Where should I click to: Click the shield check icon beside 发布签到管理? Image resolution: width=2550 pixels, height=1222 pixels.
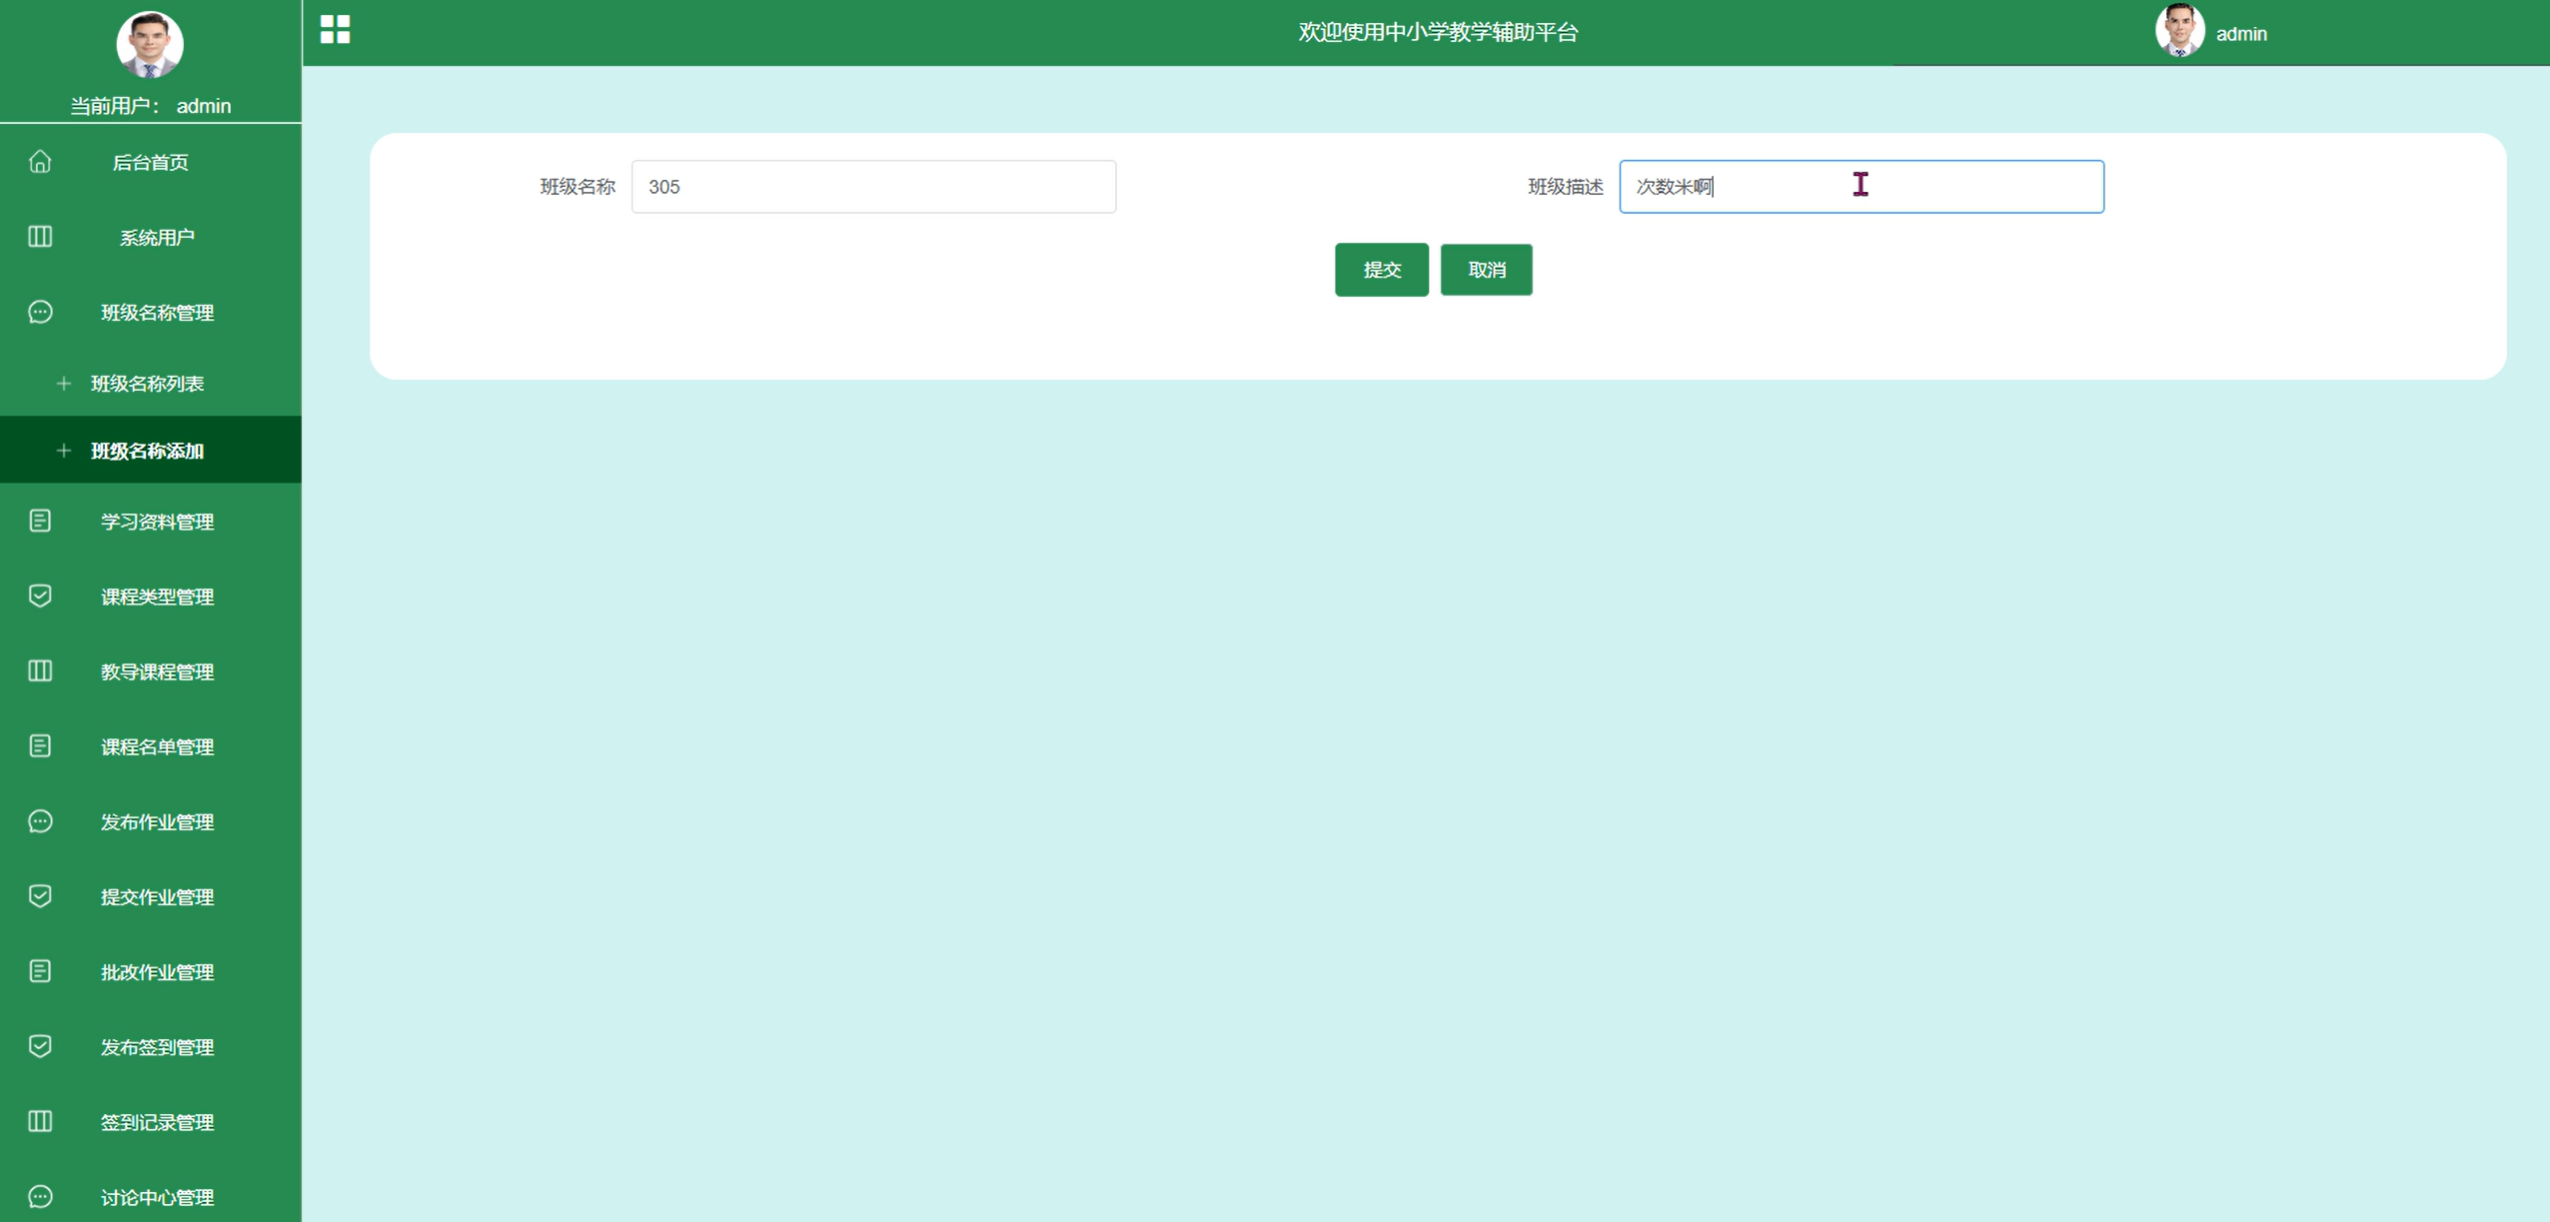pyautogui.click(x=40, y=1046)
